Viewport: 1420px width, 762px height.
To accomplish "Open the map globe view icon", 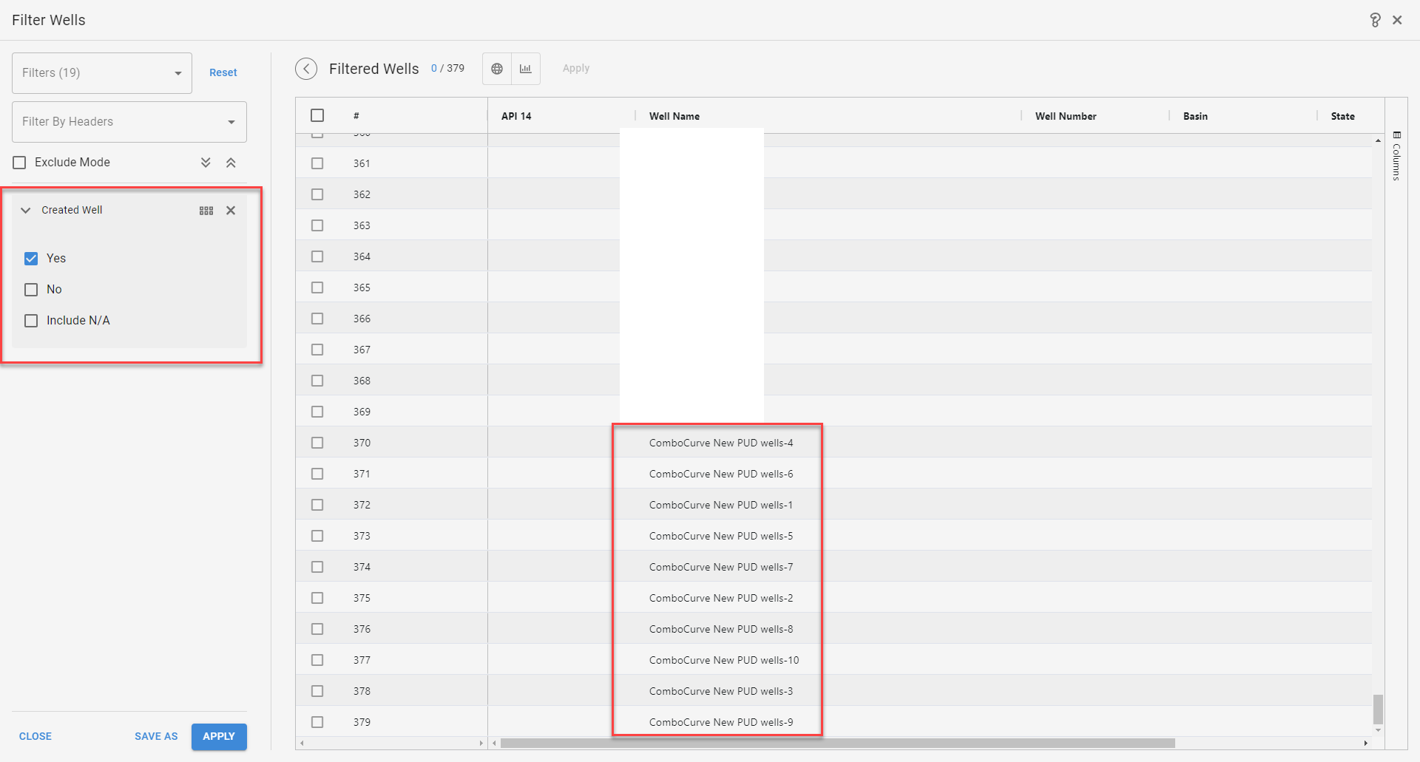I will coord(497,69).
